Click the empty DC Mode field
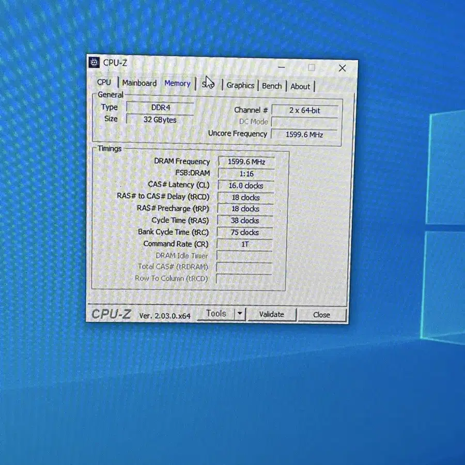 pyautogui.click(x=304, y=122)
